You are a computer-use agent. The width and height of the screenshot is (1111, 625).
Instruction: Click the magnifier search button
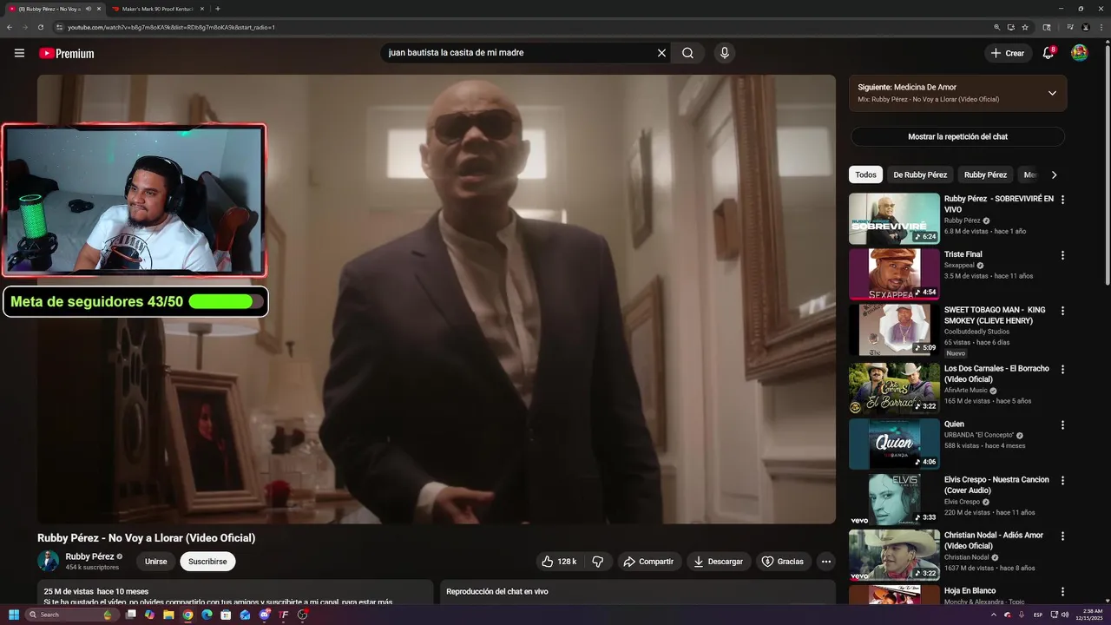pos(687,53)
